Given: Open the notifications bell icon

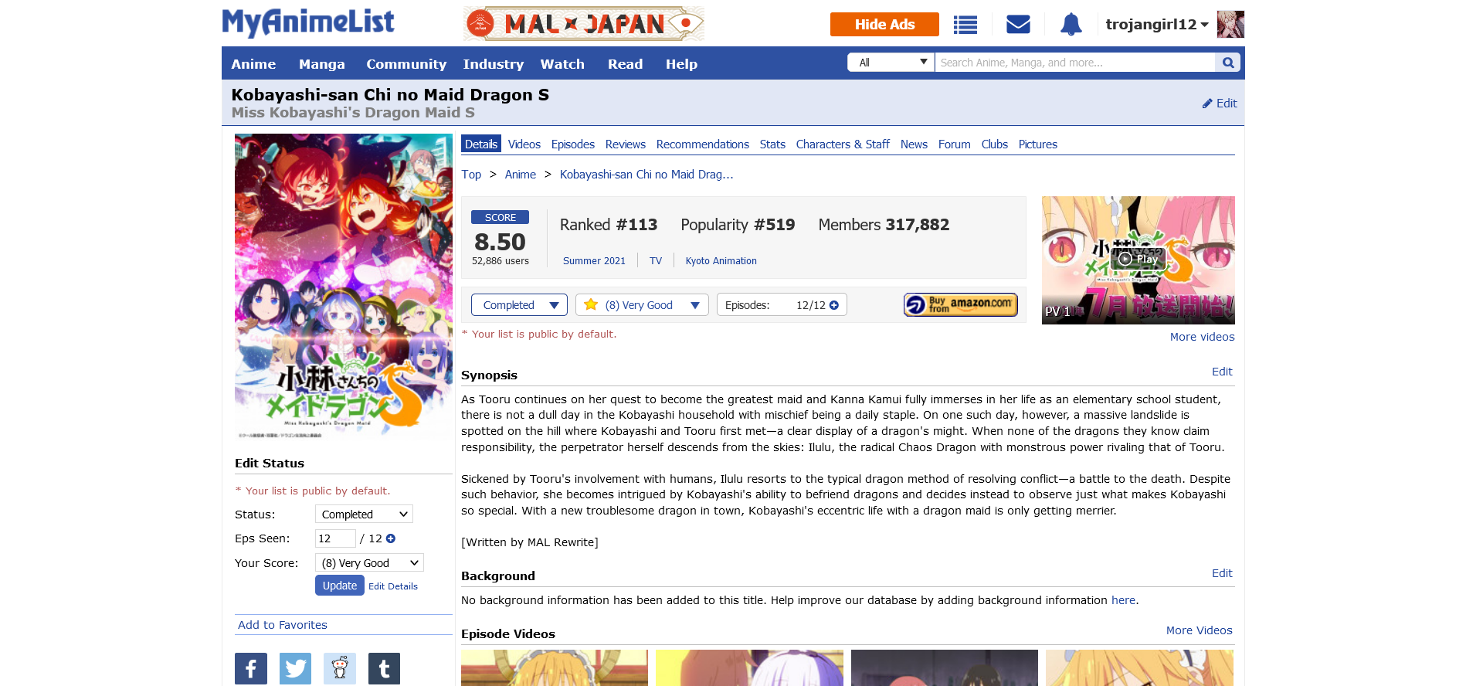Looking at the screenshot, I should 1071,25.
